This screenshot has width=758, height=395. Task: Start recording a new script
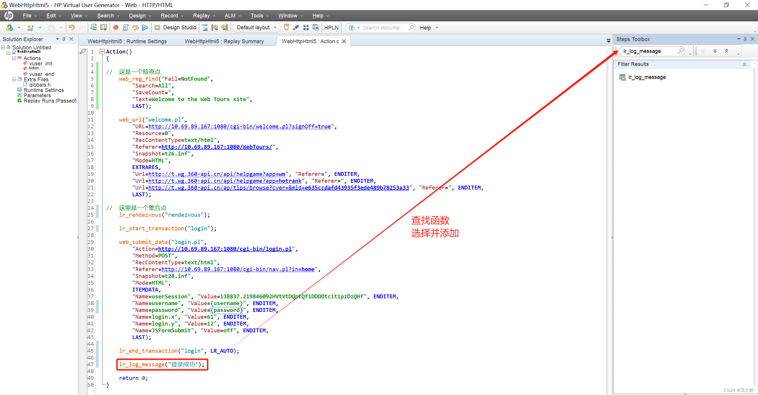pos(116,27)
